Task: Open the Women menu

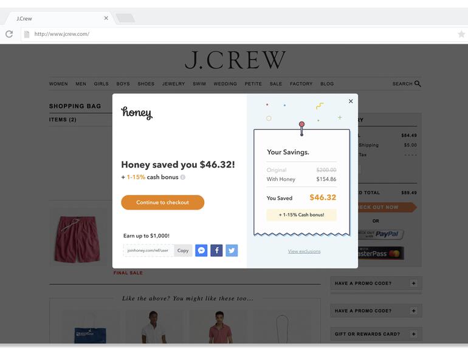Action: tap(58, 84)
